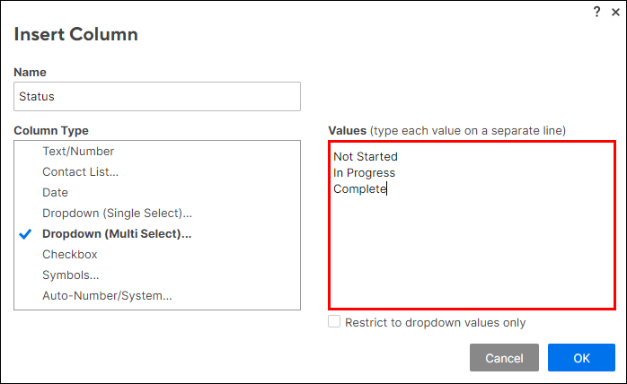627x384 pixels.
Task: Place cursor on the 'Complete' value line
Action: [360, 189]
